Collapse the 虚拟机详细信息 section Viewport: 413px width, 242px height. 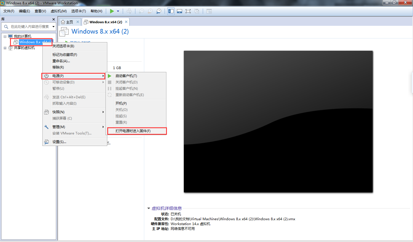pyautogui.click(x=149, y=208)
